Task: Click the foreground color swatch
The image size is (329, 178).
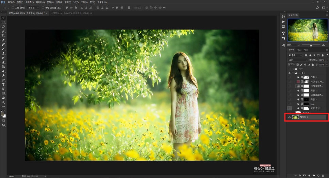Action: click(x=2, y=114)
